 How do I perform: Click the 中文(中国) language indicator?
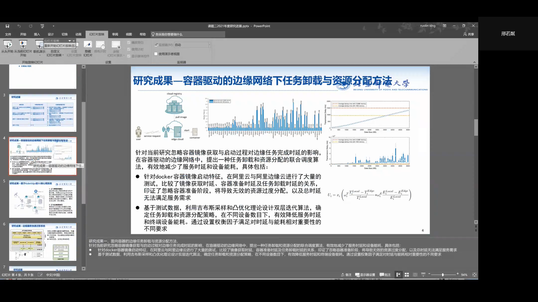pos(53,275)
